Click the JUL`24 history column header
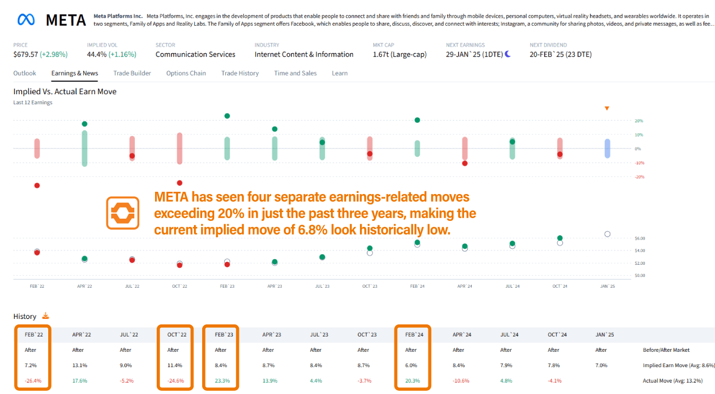 (x=508, y=334)
